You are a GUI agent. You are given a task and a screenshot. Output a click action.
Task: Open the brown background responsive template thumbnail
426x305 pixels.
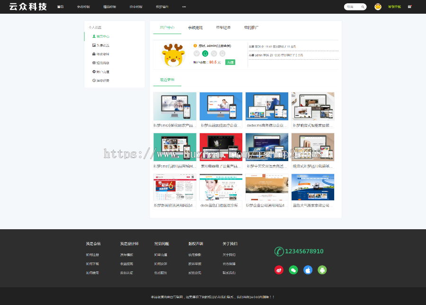click(x=313, y=147)
